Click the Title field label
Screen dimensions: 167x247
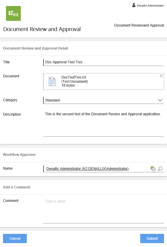click(7, 62)
